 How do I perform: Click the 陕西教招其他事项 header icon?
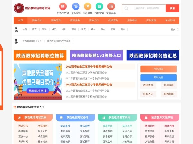[x=146, y=118]
